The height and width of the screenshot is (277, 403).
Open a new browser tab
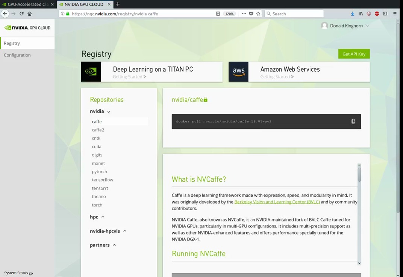(x=118, y=4)
